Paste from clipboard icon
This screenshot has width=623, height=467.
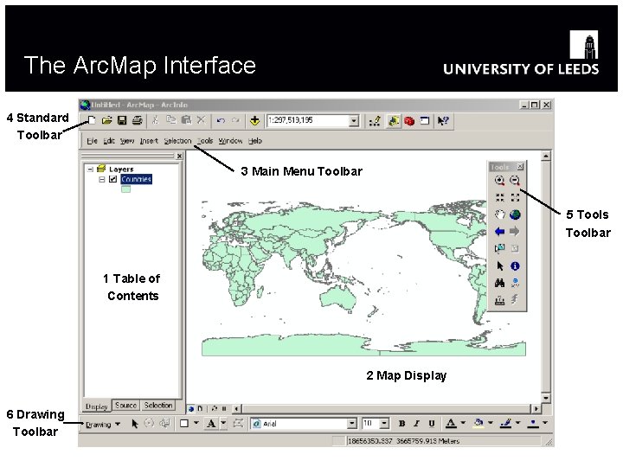point(186,120)
